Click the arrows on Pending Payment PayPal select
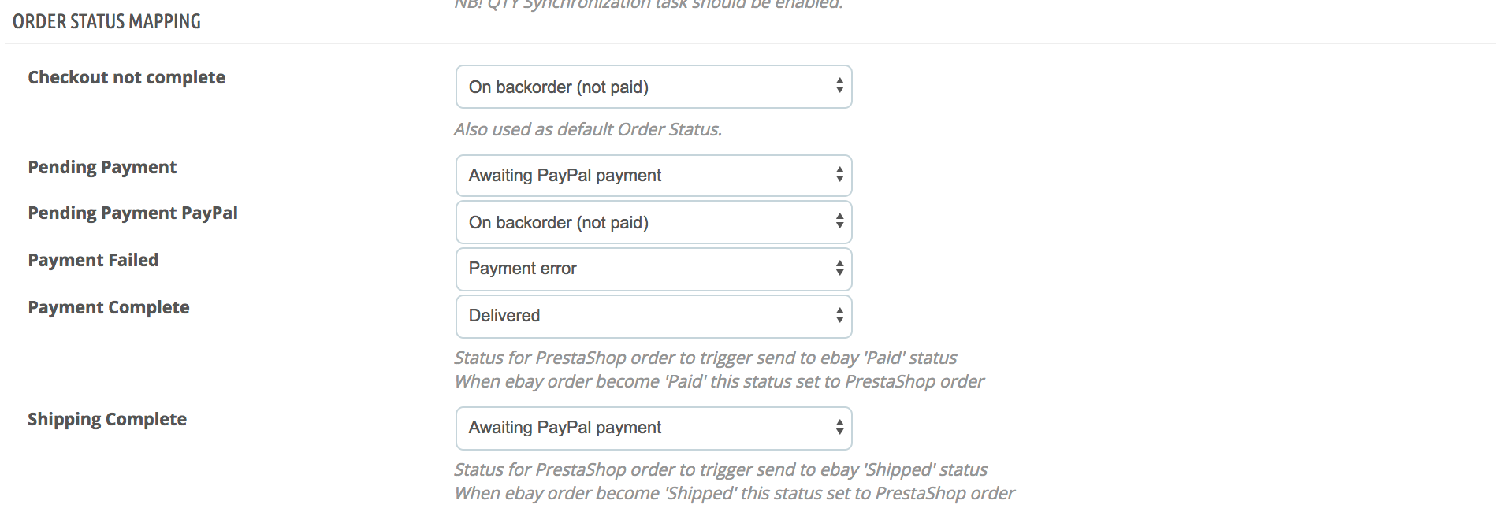 839,222
